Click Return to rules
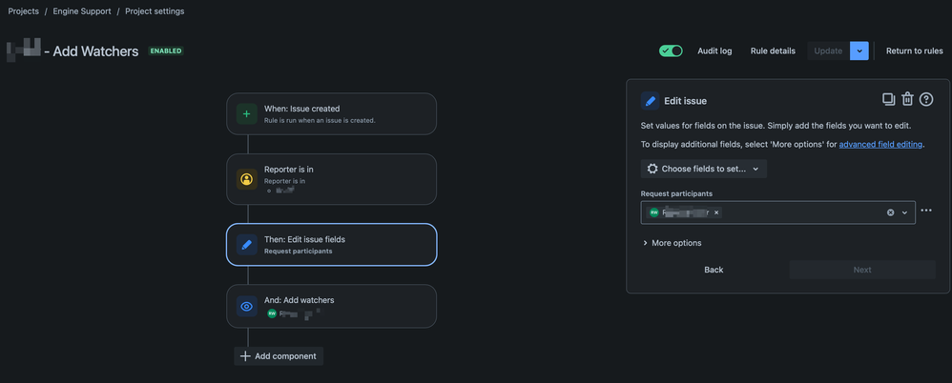This screenshot has height=383, width=952. tap(914, 50)
